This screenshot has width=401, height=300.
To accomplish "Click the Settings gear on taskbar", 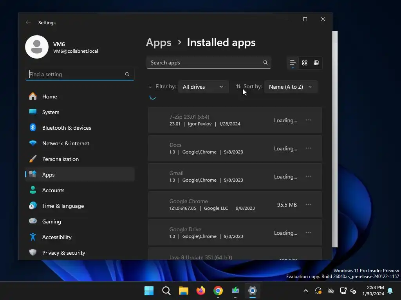I will (253, 291).
